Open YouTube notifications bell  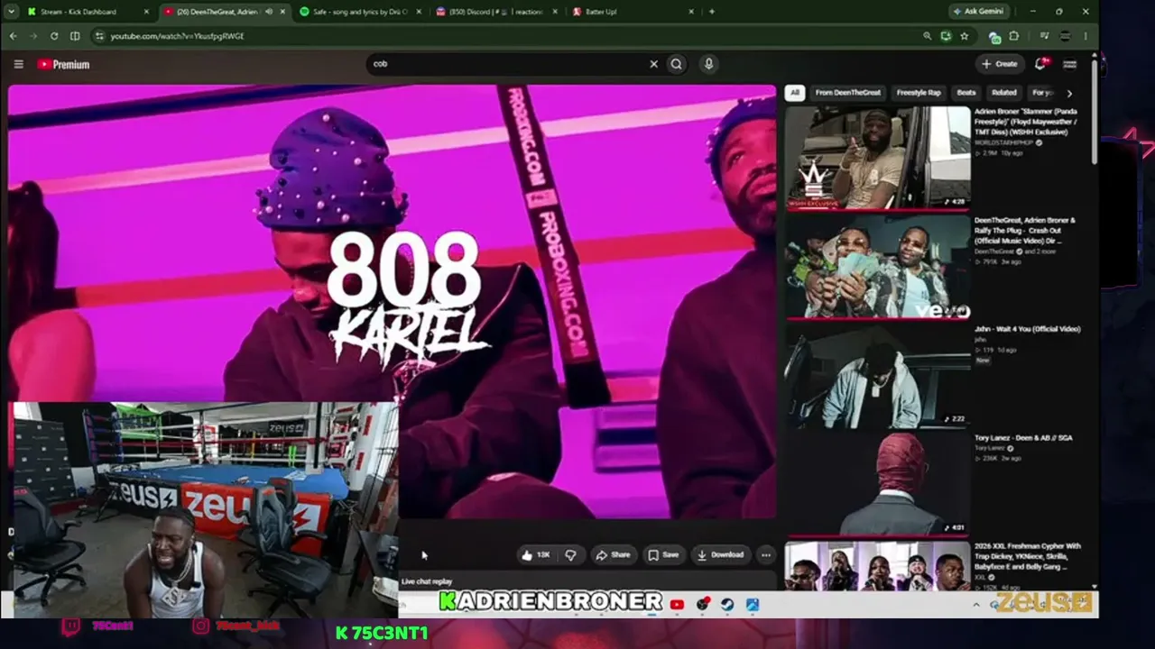coord(1040,64)
